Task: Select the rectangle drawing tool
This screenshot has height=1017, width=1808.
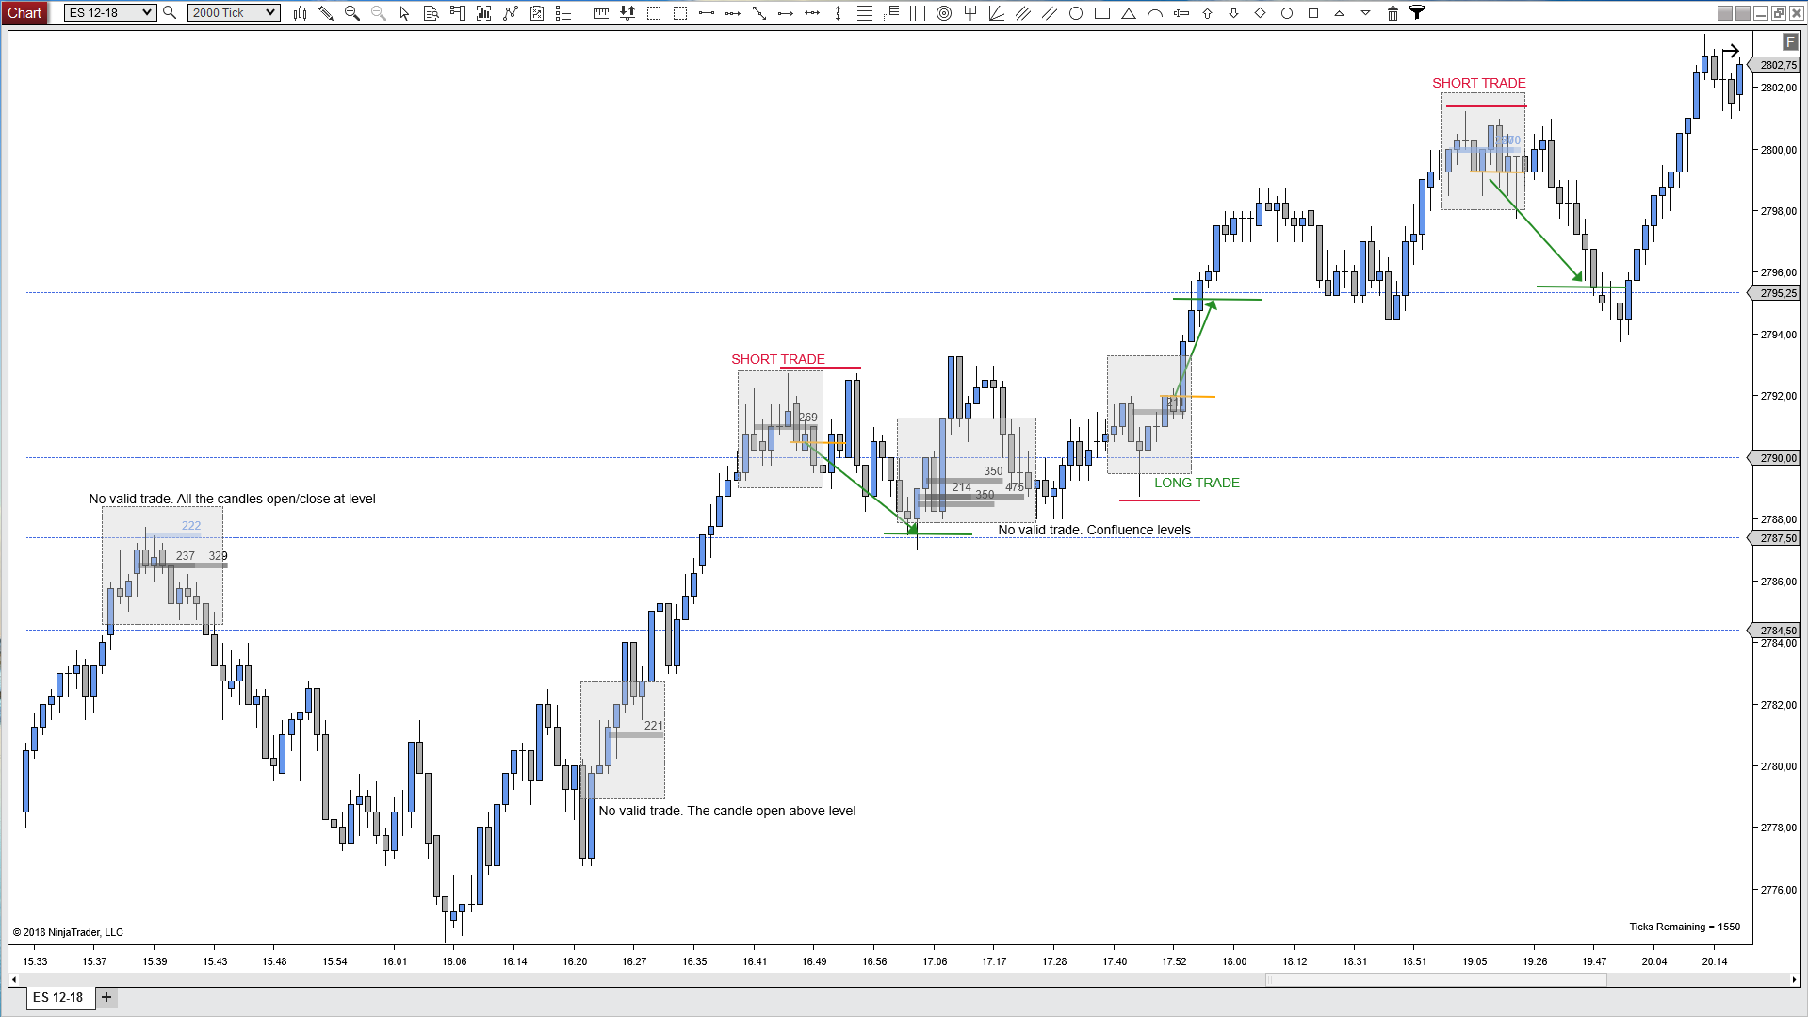Action: pos(1102,12)
